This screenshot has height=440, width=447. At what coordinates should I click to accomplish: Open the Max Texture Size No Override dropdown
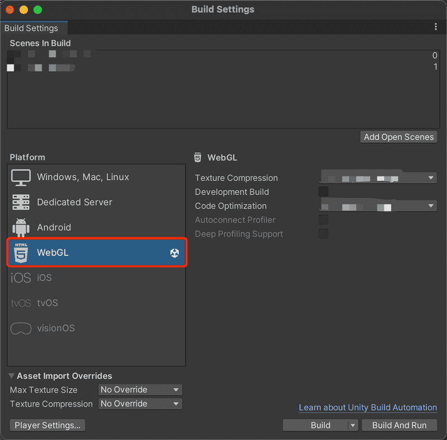[x=140, y=390]
